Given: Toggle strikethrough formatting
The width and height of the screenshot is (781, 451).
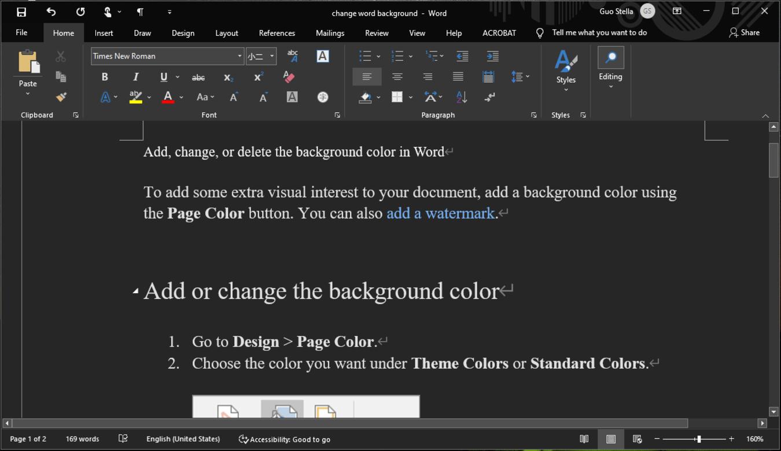Looking at the screenshot, I should coord(198,77).
